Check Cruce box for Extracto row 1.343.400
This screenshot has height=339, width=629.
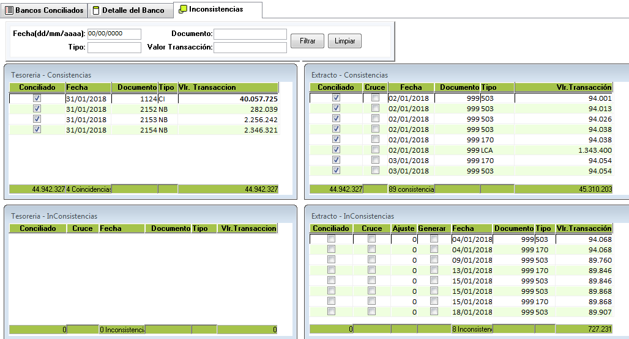pos(375,150)
